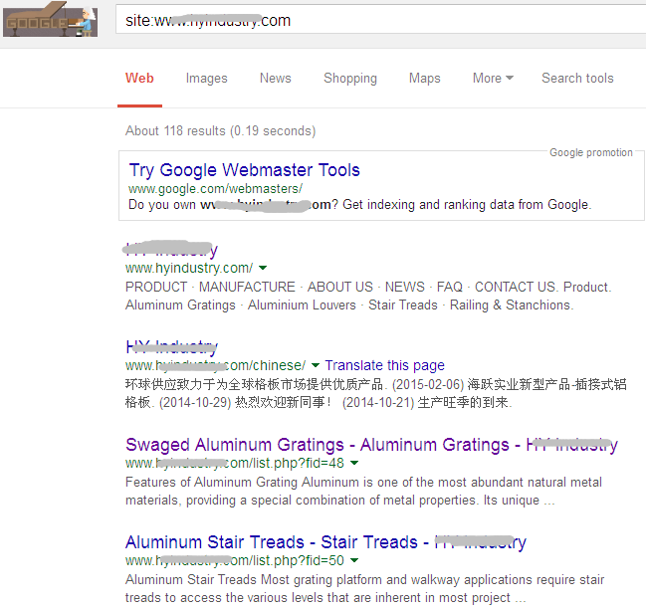Expand arrow next to list.php?fid=50 URL

(x=354, y=560)
